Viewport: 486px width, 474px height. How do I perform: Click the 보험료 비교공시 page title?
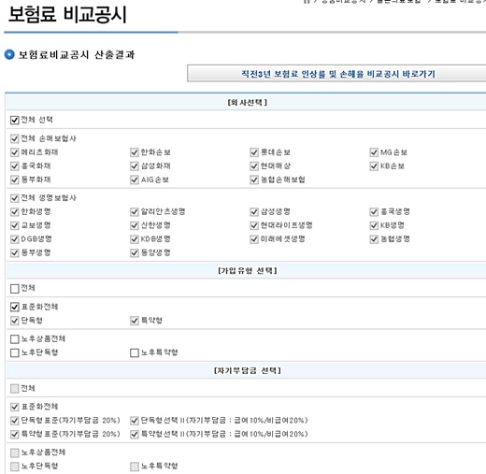pos(67,15)
